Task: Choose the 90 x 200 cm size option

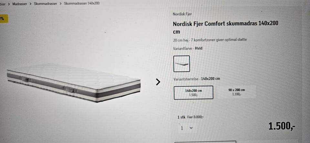Action: point(236,92)
